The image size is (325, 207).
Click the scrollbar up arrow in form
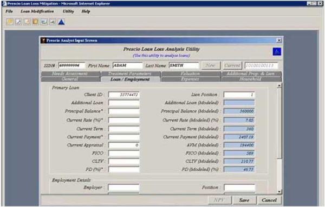(279, 85)
